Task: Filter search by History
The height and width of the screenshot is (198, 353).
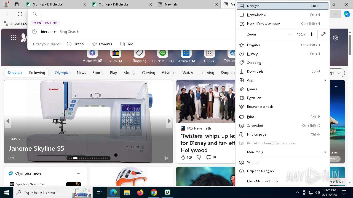Action: pyautogui.click(x=76, y=44)
